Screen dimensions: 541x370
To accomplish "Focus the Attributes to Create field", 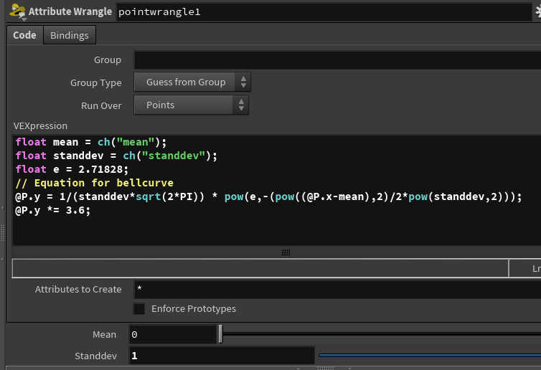I will pos(337,290).
